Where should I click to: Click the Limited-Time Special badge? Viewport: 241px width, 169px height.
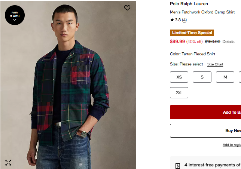click(x=192, y=33)
